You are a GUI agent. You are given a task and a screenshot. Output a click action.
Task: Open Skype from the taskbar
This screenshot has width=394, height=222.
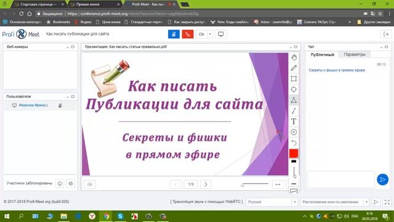120,216
